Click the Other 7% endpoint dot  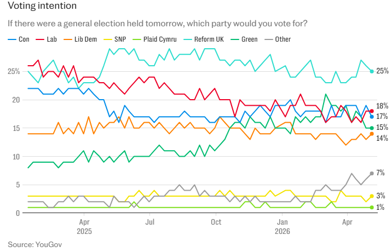tap(372, 174)
